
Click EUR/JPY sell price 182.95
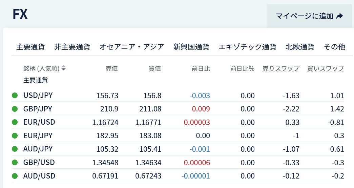click(x=107, y=136)
